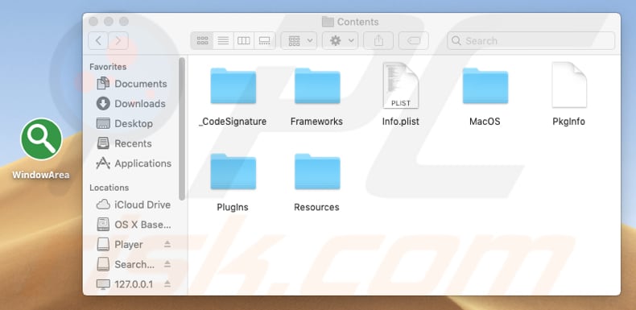
Task: Click into the Search field
Action: tap(531, 40)
